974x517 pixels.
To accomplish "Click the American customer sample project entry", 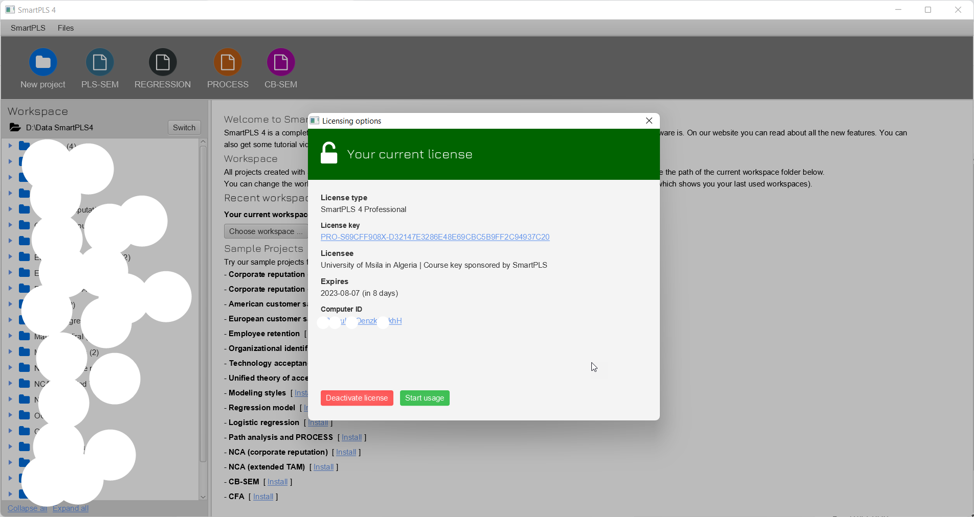I will (x=268, y=304).
